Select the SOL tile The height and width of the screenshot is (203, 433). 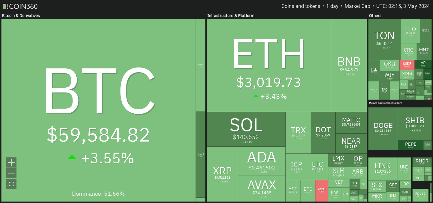(246, 129)
